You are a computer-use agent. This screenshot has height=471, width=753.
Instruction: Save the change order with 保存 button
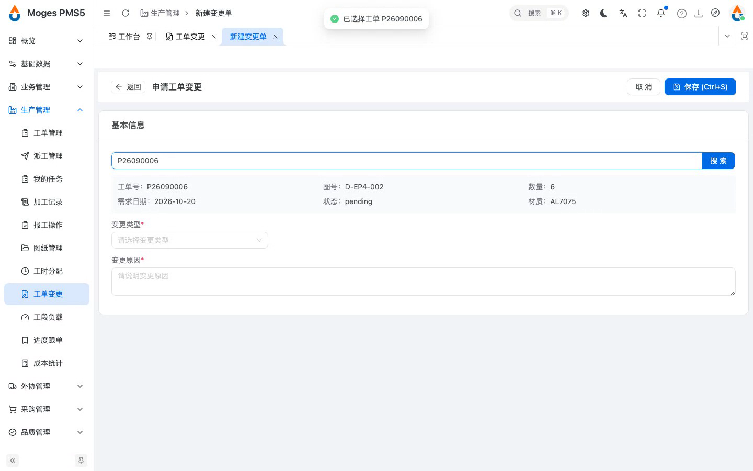(x=700, y=87)
